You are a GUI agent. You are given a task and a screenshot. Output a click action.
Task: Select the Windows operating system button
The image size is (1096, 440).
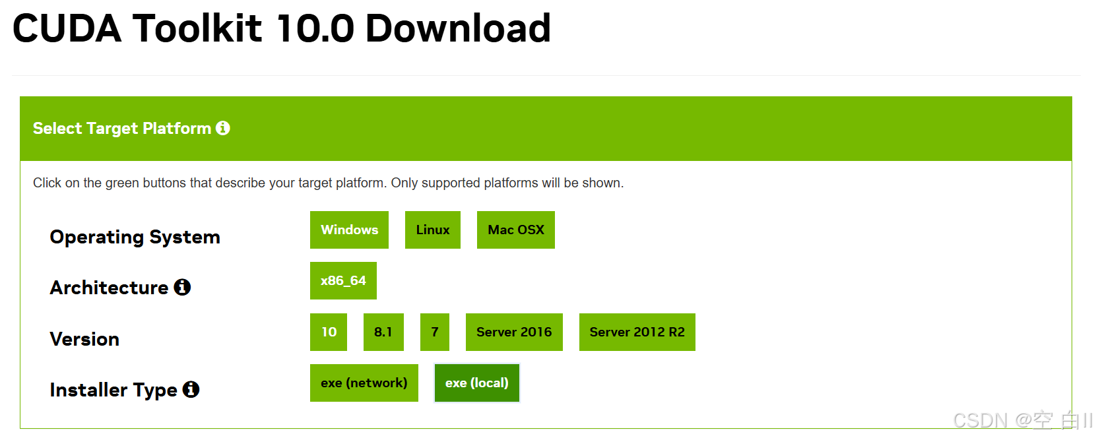349,230
